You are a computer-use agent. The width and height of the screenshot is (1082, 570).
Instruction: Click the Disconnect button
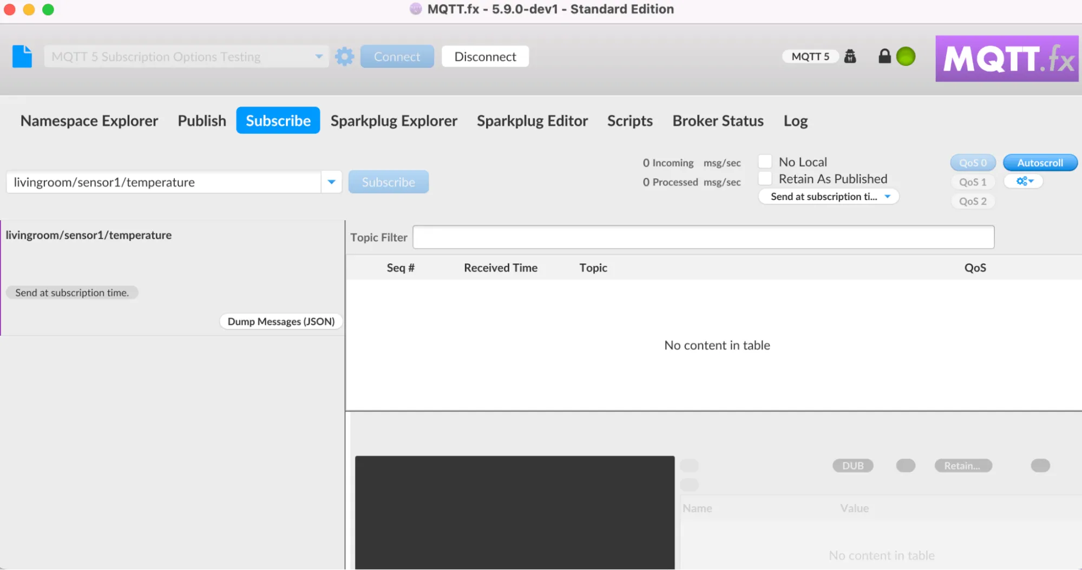[485, 56]
